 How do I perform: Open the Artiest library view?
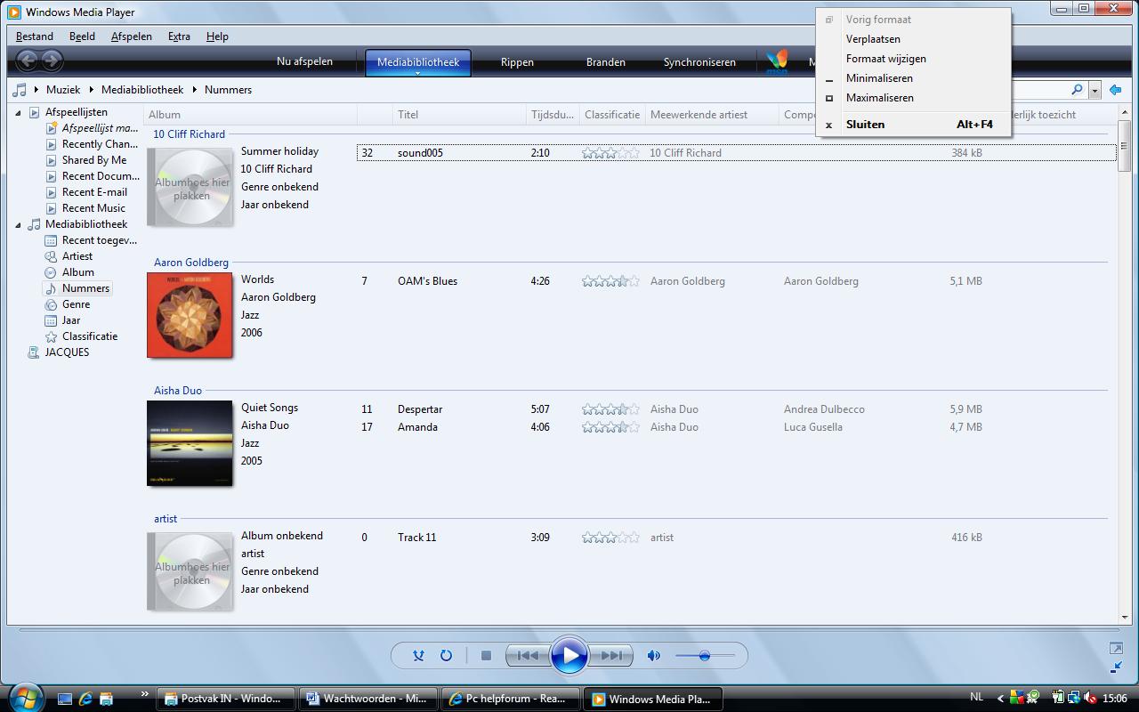69,256
